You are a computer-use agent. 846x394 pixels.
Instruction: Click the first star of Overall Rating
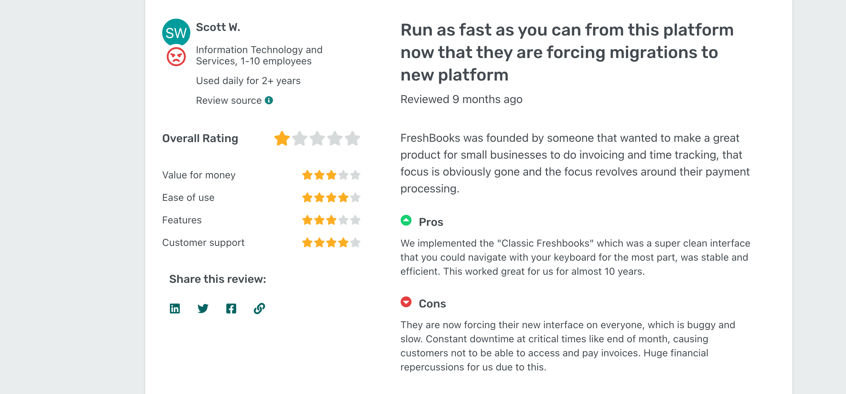click(282, 139)
